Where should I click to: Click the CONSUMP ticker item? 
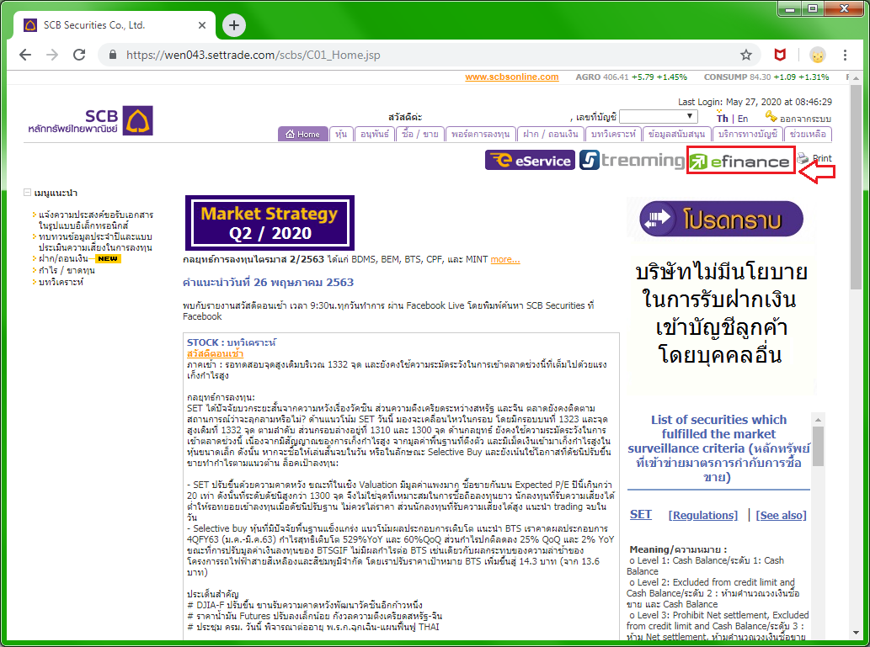click(766, 77)
